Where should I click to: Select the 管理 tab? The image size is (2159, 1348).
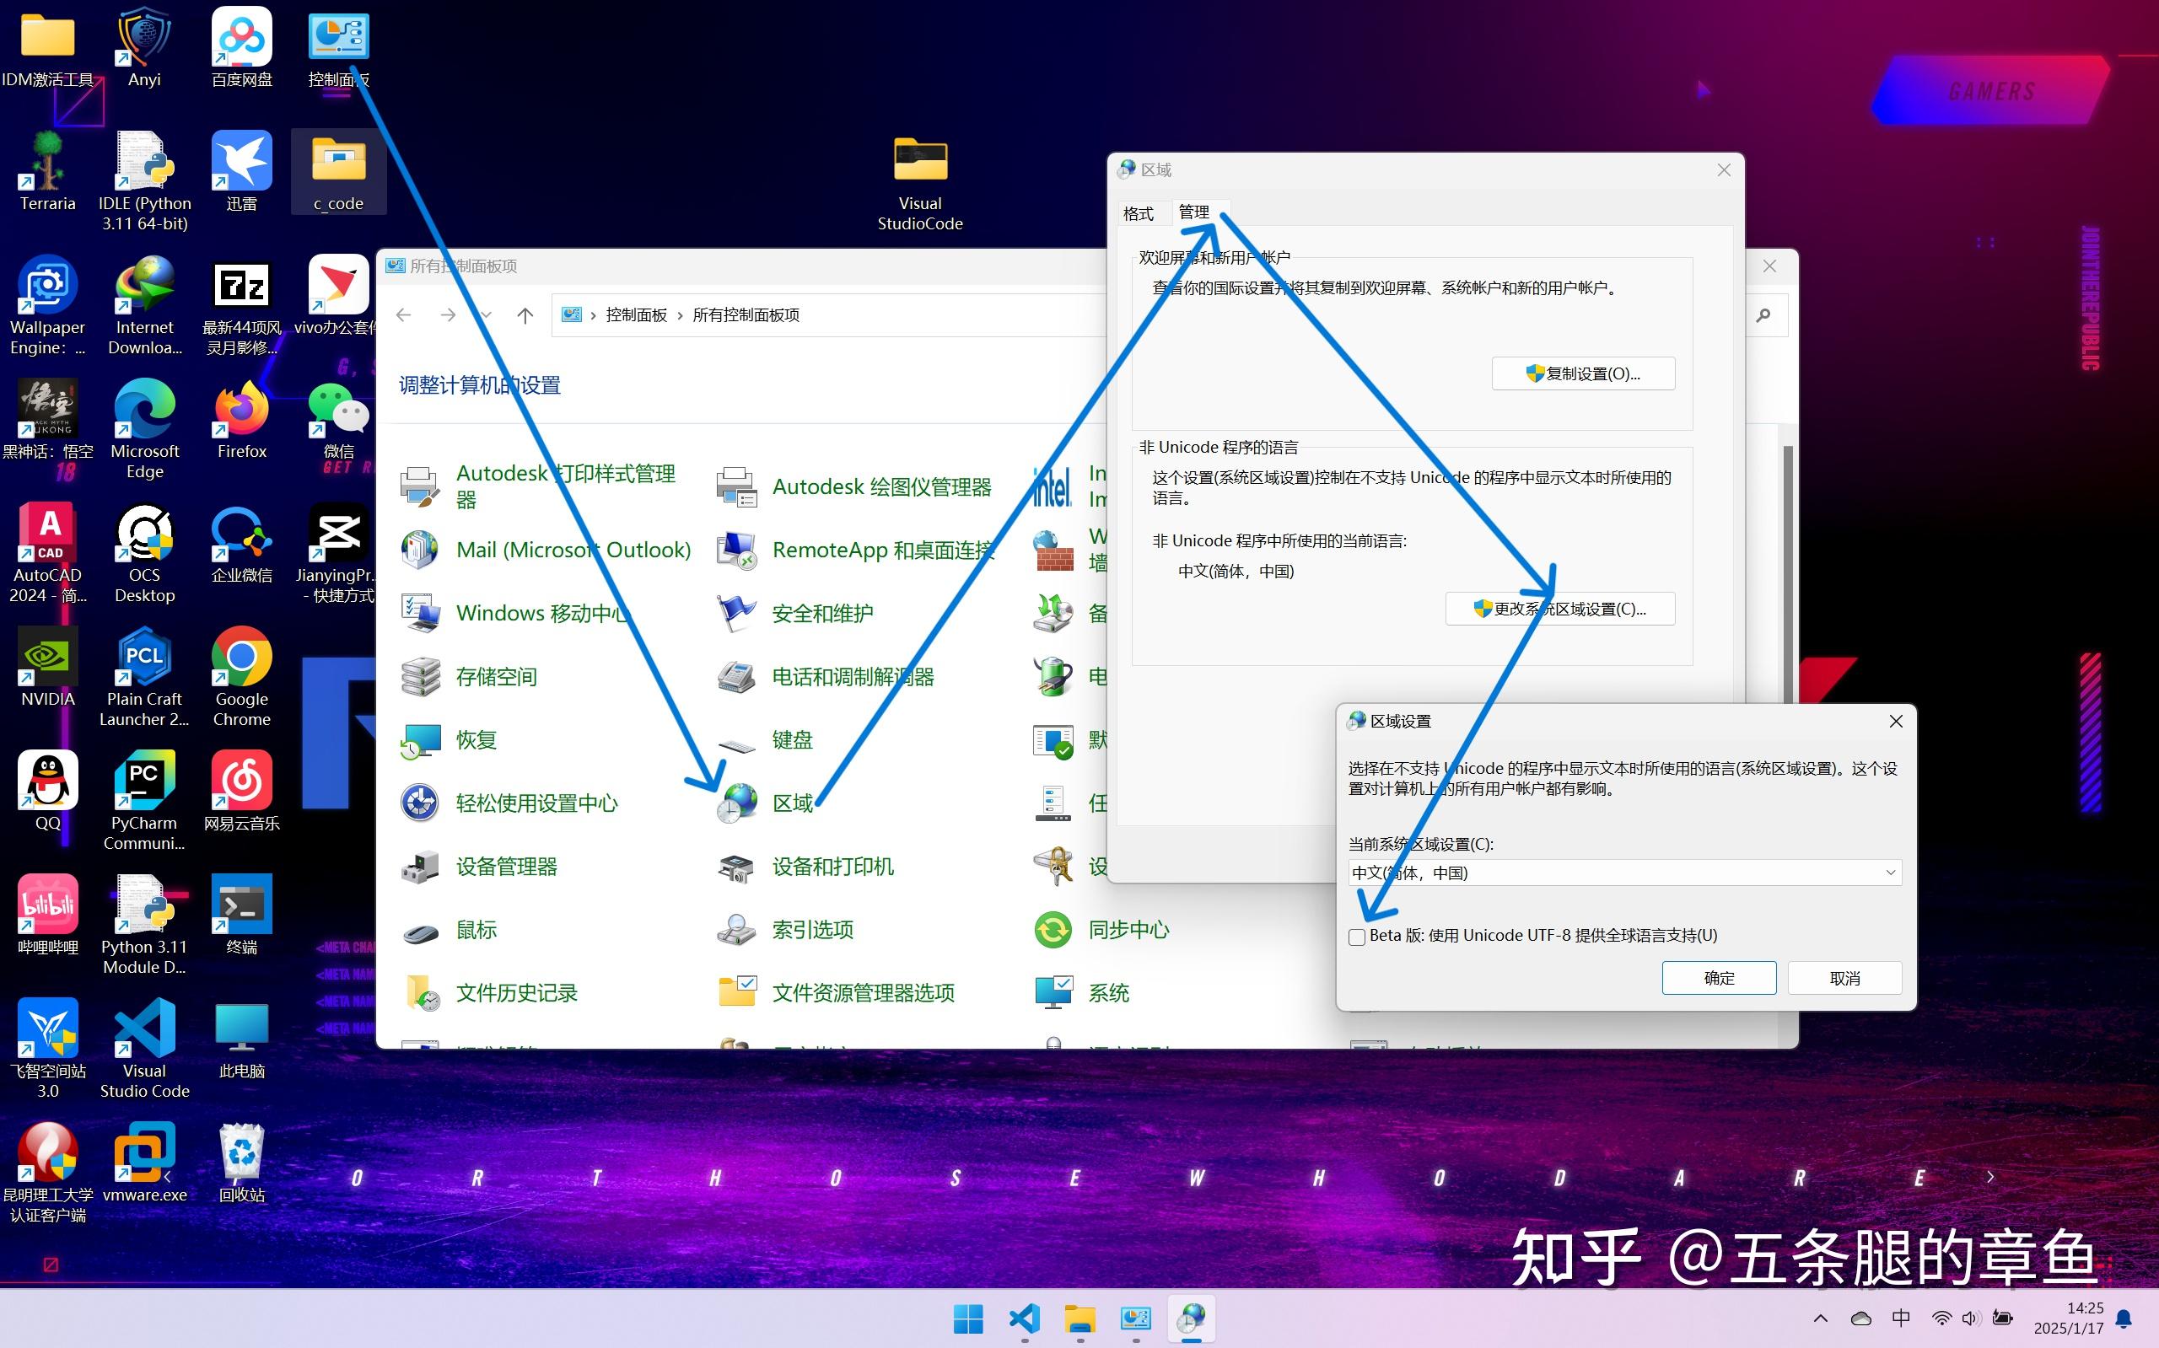click(1193, 212)
